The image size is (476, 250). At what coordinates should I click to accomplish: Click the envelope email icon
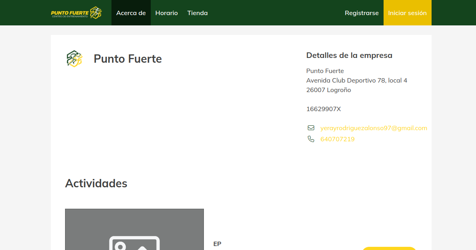point(311,128)
